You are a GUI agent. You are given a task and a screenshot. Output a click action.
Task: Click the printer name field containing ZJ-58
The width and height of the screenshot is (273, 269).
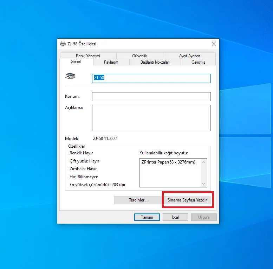click(x=151, y=78)
